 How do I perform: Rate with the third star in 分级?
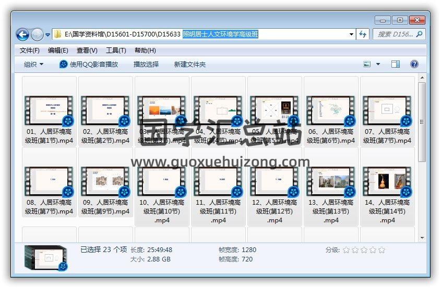tap(364, 250)
